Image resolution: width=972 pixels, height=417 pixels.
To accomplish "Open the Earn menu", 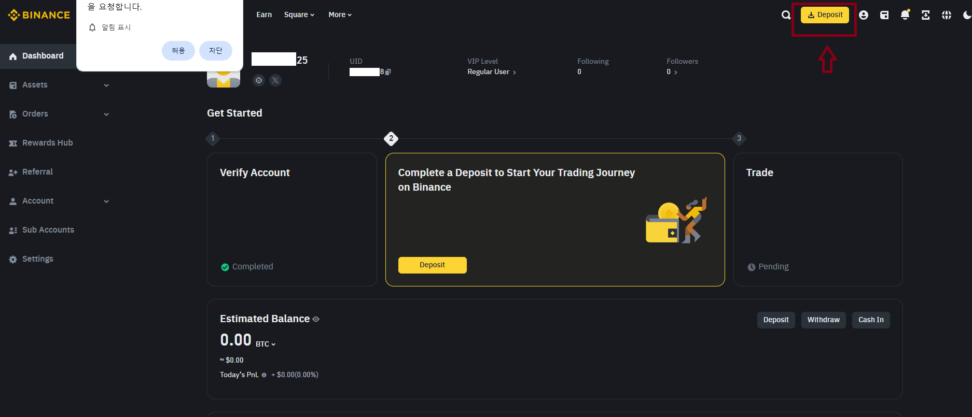I will [264, 15].
